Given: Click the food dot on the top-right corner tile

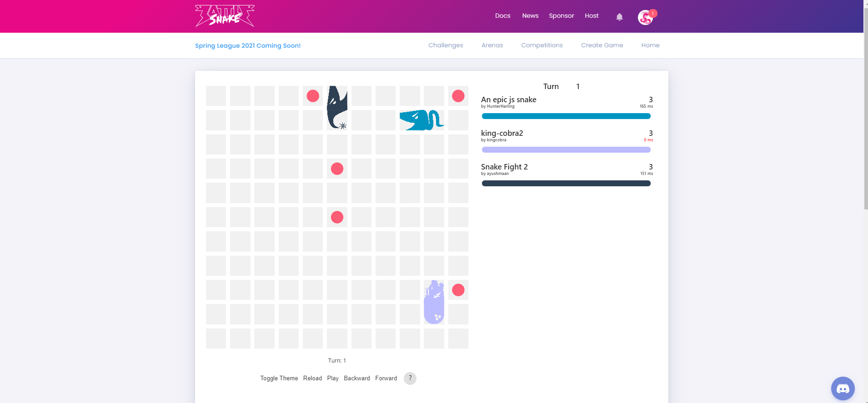Looking at the screenshot, I should pyautogui.click(x=458, y=96).
